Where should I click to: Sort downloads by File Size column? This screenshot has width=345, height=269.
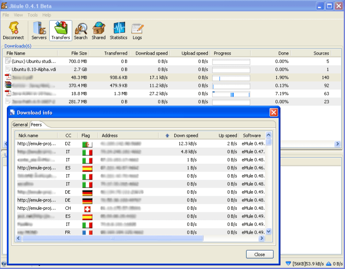(x=73, y=53)
